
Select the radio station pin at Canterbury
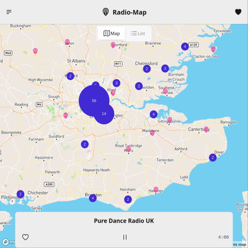pos(206,129)
